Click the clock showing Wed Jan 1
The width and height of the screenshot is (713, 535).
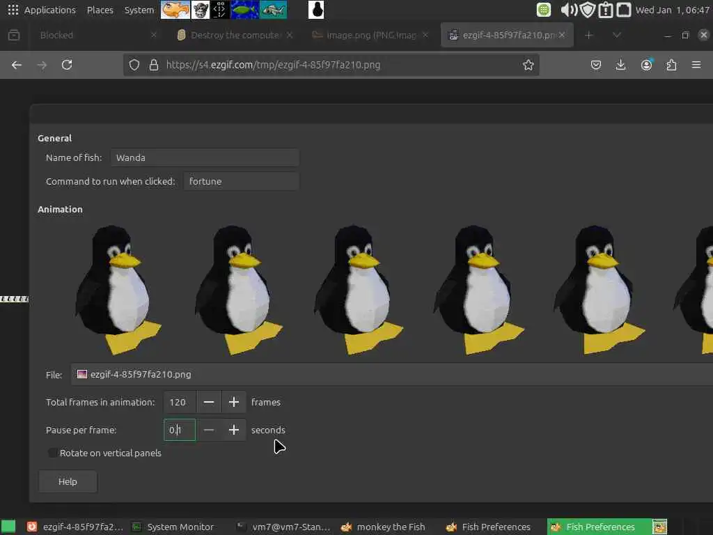tap(673, 10)
